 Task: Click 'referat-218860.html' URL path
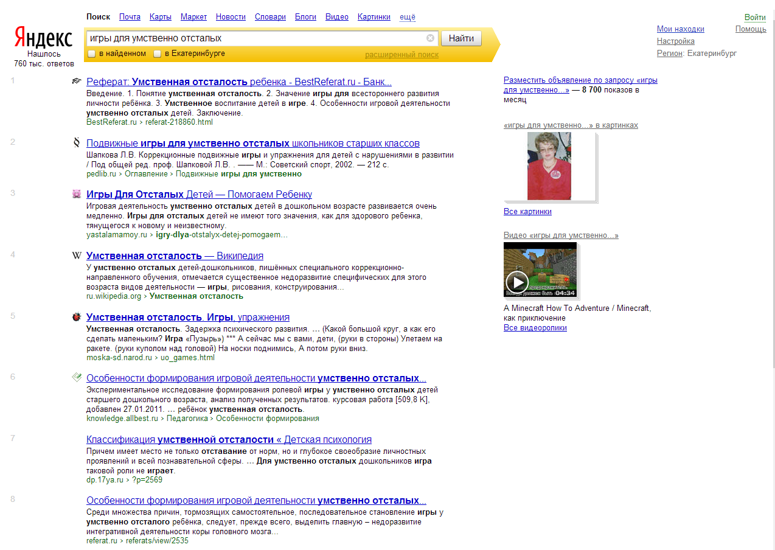179,122
